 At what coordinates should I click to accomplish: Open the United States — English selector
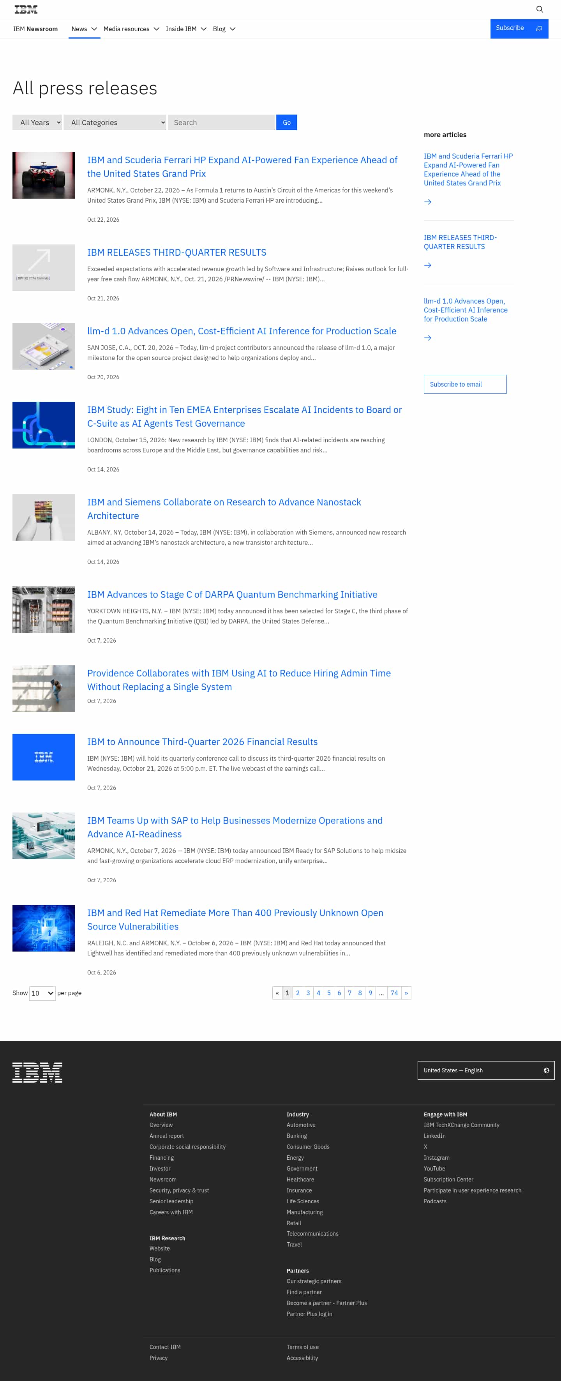486,1070
